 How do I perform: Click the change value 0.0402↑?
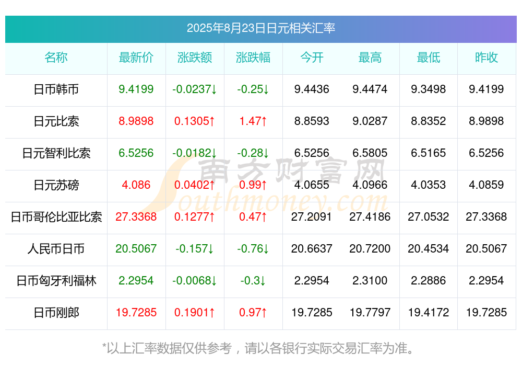point(194,185)
